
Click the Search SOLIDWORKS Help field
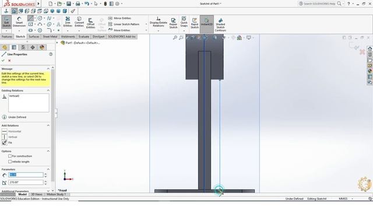click(320, 3)
